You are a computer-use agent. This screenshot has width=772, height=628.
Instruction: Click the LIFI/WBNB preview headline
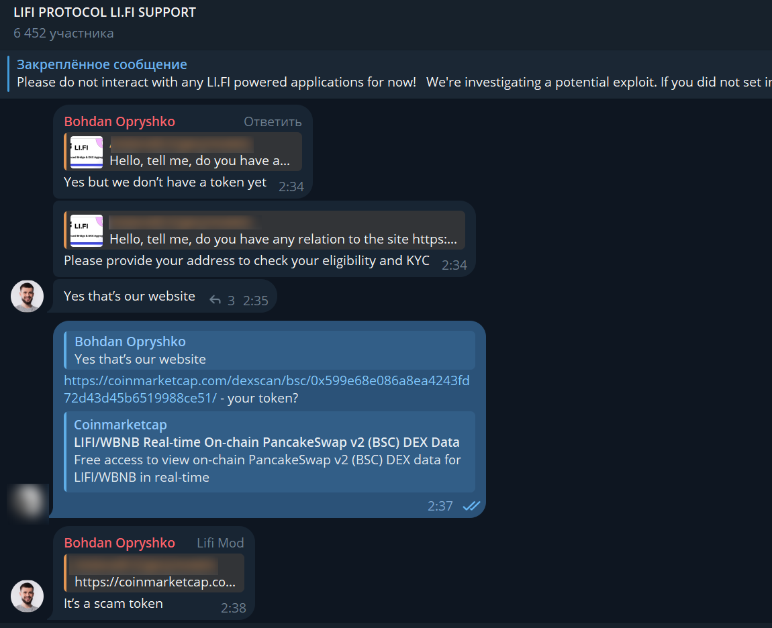coord(267,442)
